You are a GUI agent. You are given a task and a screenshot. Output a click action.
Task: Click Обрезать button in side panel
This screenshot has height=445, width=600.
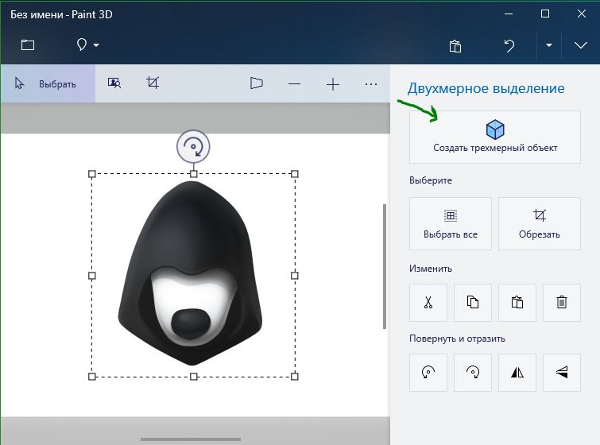pyautogui.click(x=540, y=223)
